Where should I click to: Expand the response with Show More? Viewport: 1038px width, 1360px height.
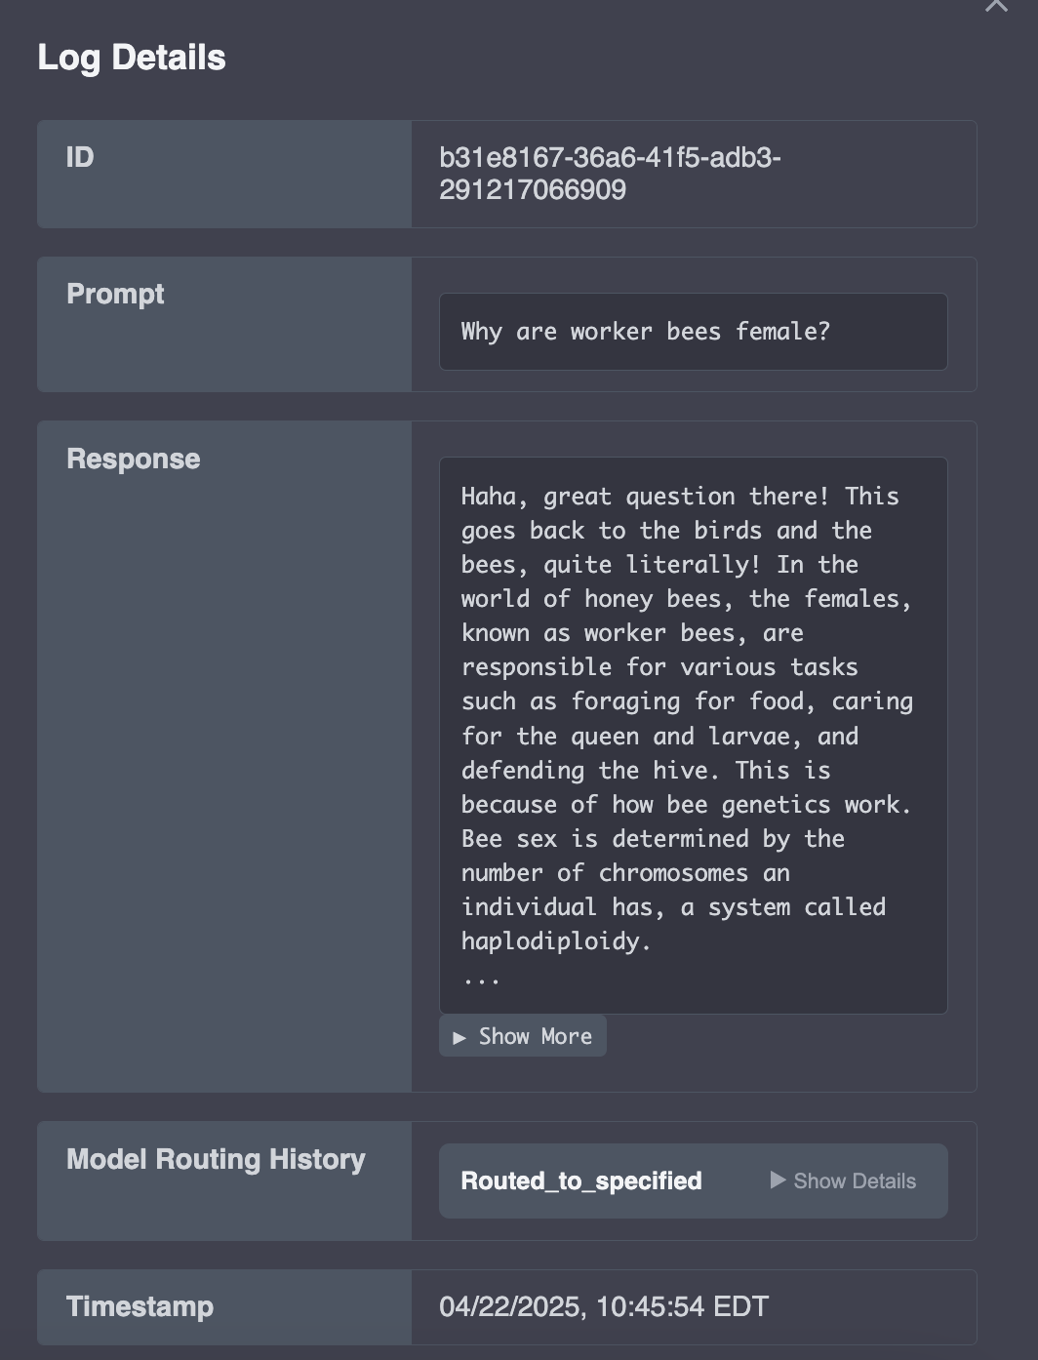tap(523, 1036)
